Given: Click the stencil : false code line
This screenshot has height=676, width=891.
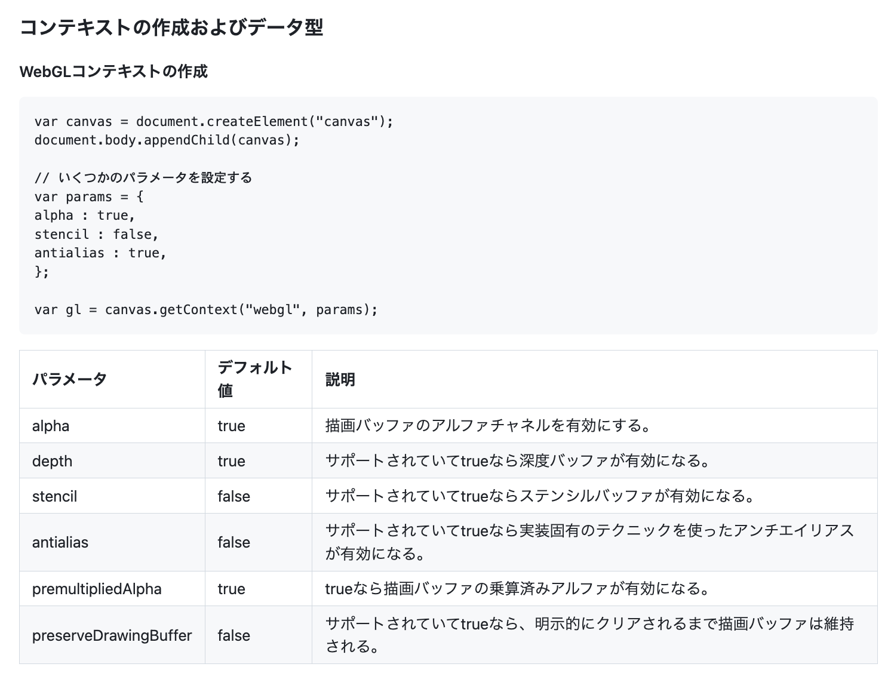Looking at the screenshot, I should coord(96,235).
